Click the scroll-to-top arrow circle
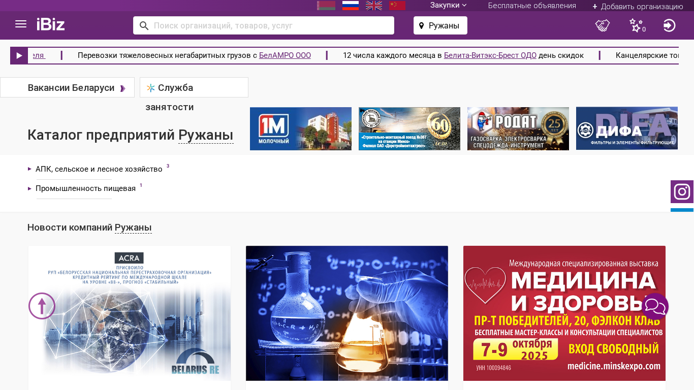Viewport: 694px width, 390px height. (42, 306)
